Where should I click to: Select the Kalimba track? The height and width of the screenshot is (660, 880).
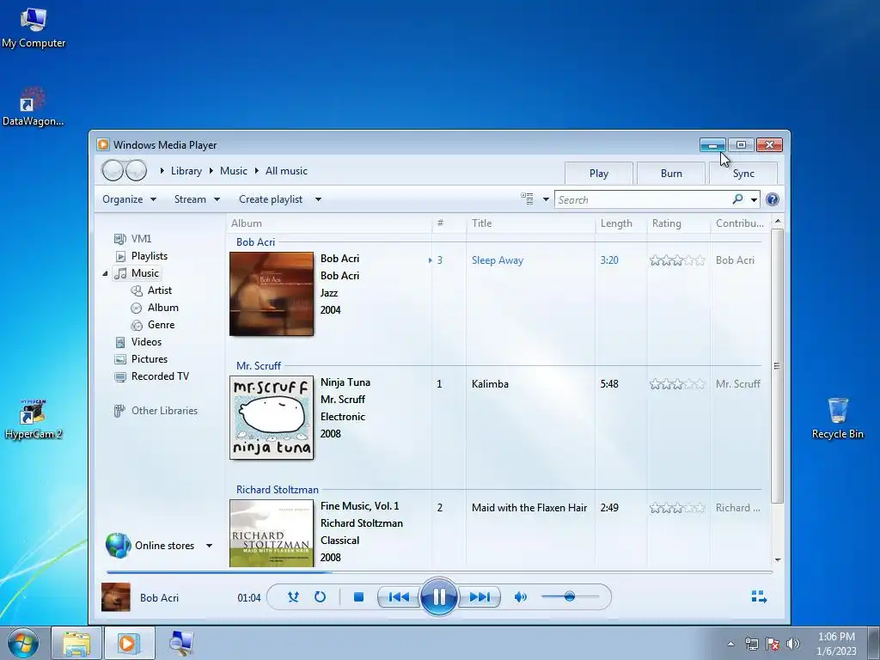[x=490, y=384]
